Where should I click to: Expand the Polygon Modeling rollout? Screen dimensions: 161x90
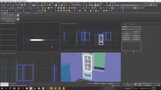pos(10,21)
